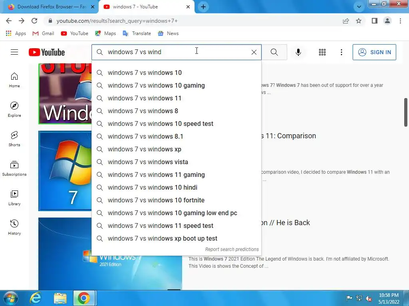
Task: Open the Maps bookmark
Action: click(105, 33)
